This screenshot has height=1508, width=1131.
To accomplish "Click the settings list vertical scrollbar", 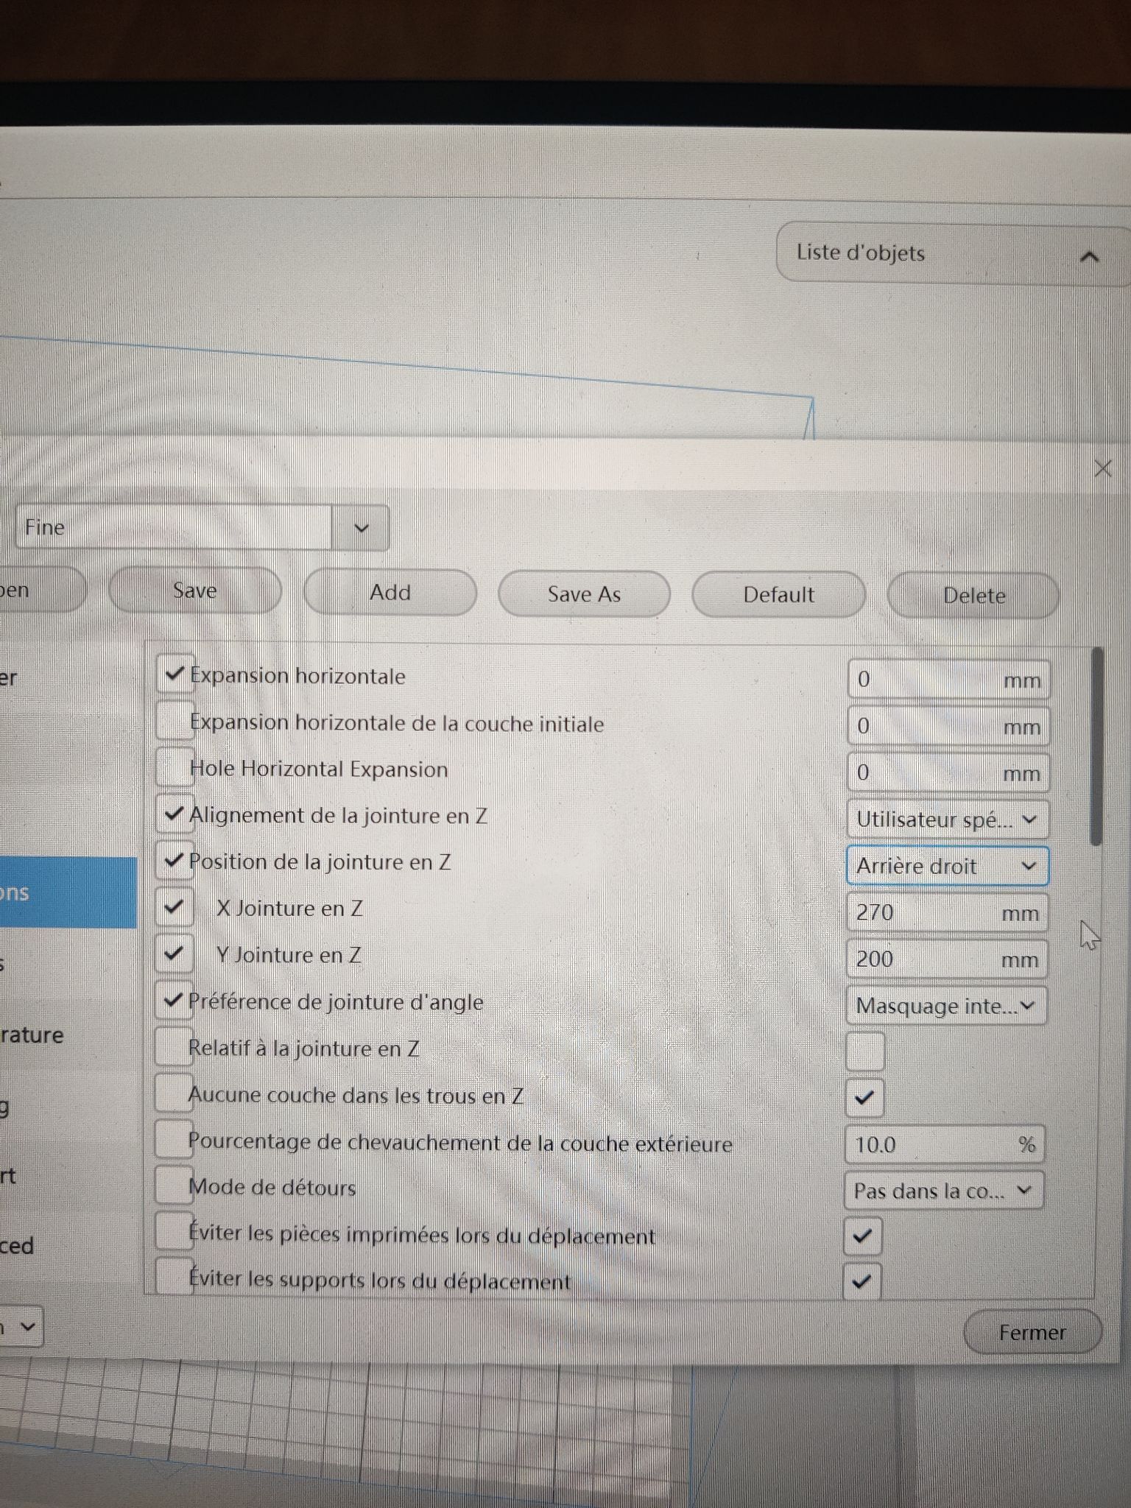I will [x=1096, y=747].
